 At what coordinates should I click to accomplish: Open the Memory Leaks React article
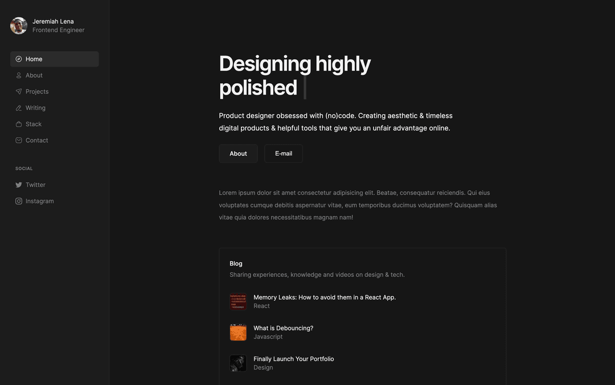324,297
